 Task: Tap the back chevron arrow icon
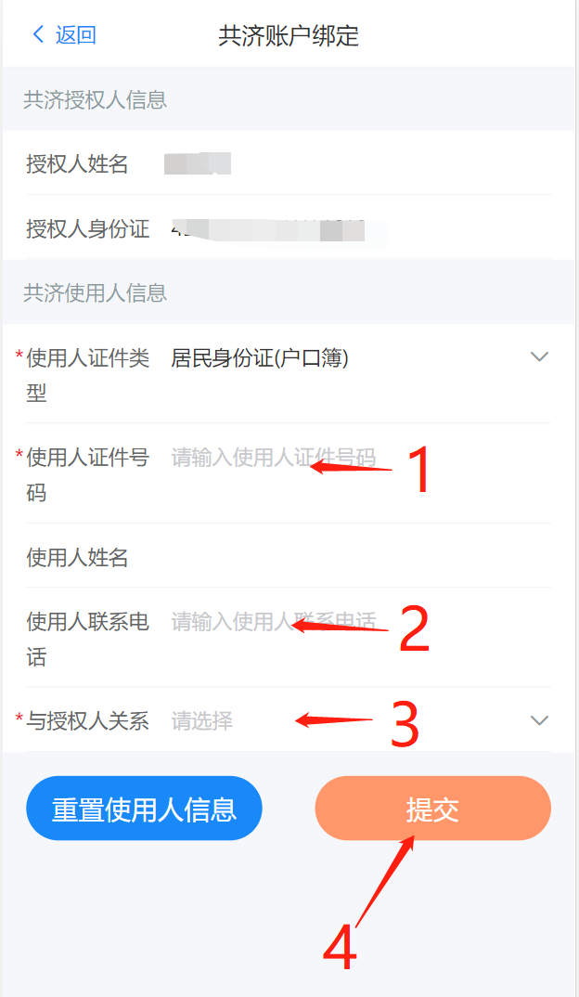pos(38,34)
